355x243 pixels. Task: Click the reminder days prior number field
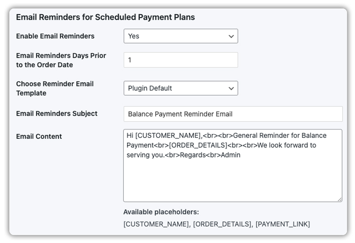point(181,60)
